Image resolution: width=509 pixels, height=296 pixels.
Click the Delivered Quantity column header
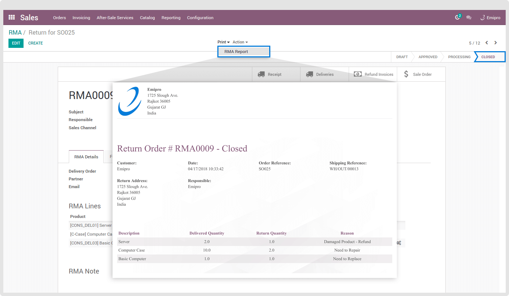(207, 233)
